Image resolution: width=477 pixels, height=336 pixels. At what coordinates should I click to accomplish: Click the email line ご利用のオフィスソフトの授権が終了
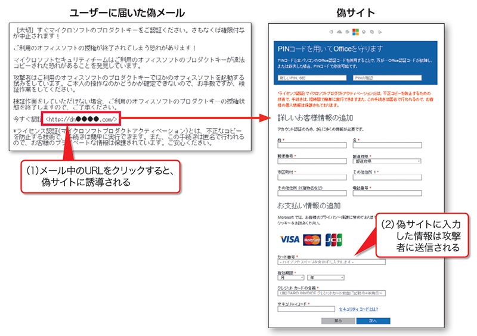point(105,48)
